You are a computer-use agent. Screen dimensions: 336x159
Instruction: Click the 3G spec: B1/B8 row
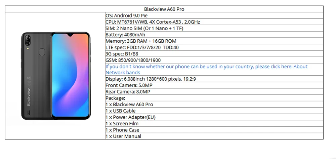214,53
